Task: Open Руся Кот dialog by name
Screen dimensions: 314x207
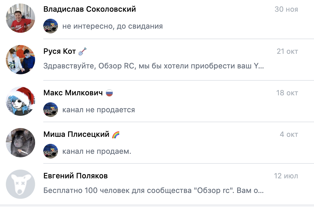Action: point(60,51)
